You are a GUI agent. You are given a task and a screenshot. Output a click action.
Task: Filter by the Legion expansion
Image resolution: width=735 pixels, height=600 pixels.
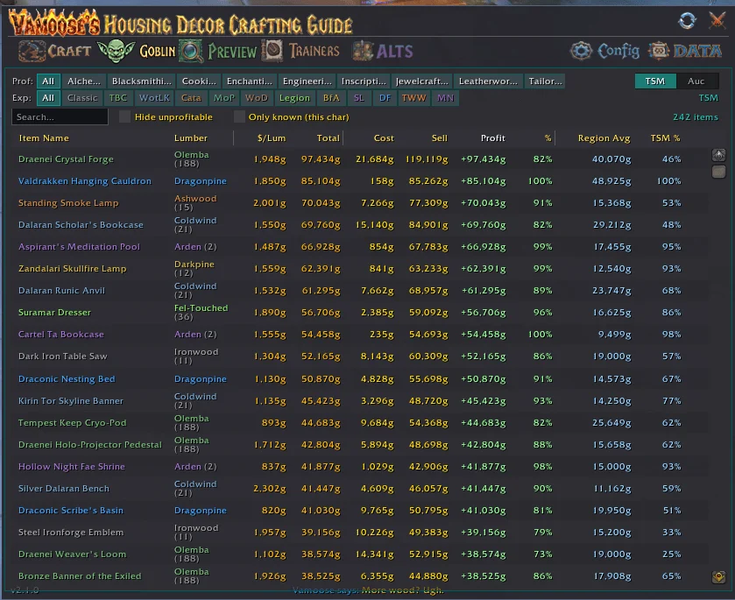coord(294,98)
